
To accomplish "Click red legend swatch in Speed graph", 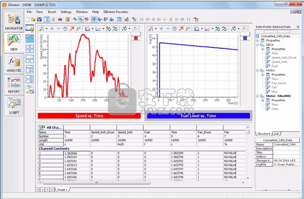I will pos(136,38).
